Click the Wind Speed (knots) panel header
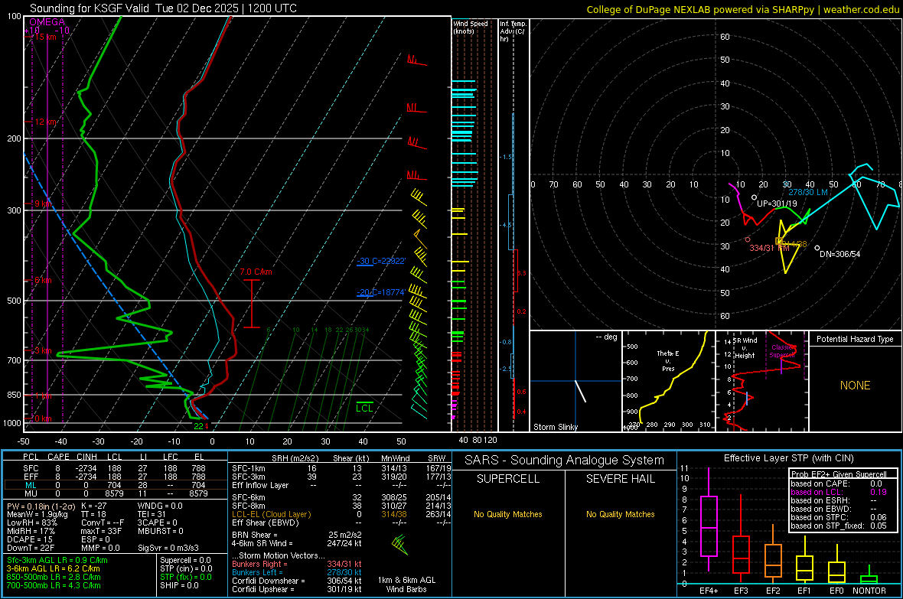The image size is (903, 599). point(471,27)
